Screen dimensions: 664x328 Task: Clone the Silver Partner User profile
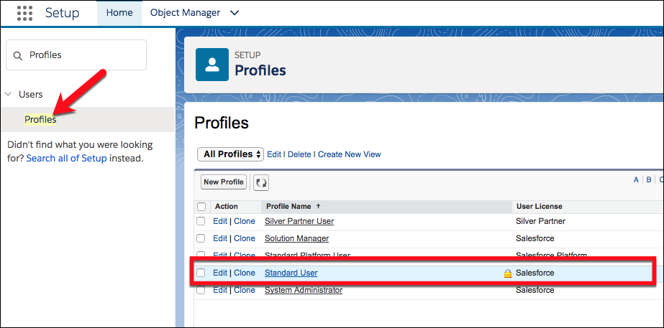[x=245, y=221]
